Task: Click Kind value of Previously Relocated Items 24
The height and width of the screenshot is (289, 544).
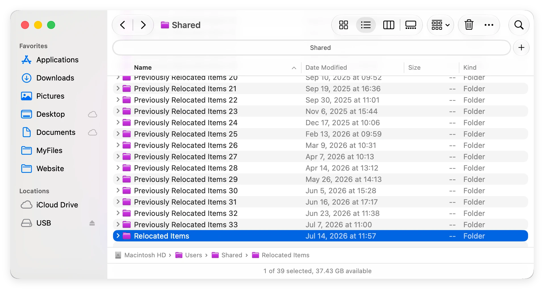Action: pyautogui.click(x=474, y=123)
